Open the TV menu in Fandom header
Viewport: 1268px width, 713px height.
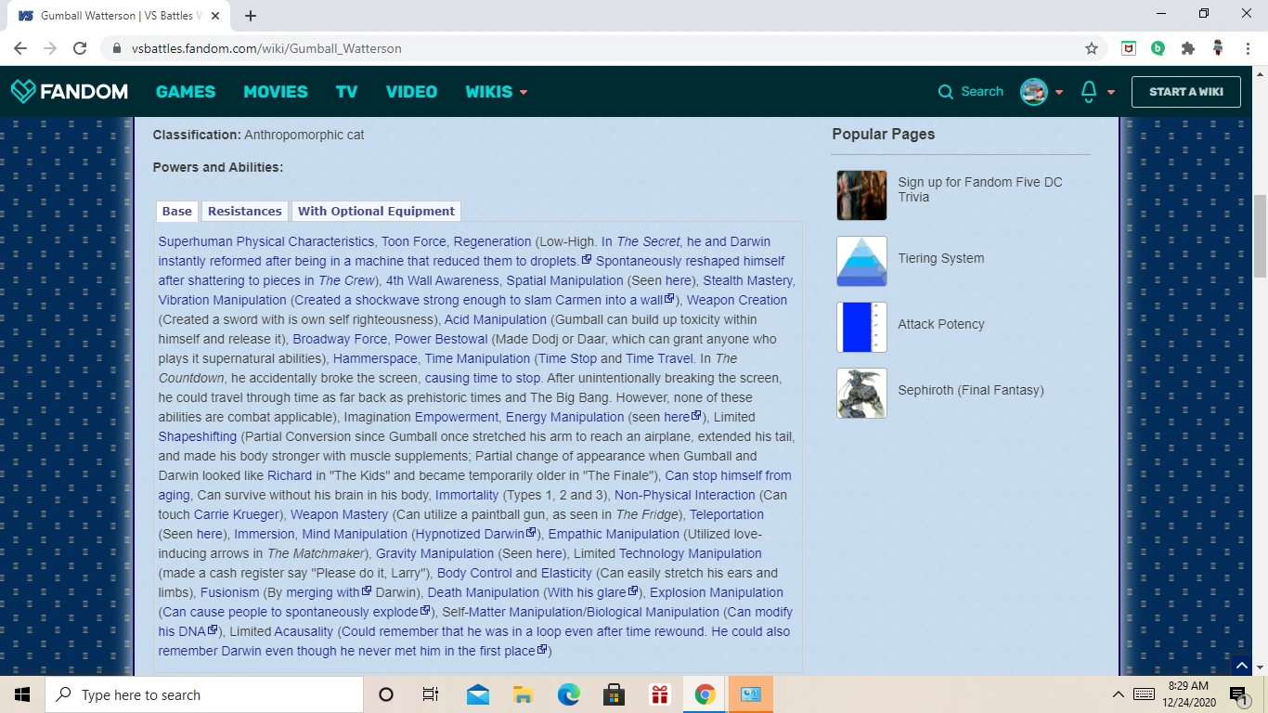click(347, 92)
